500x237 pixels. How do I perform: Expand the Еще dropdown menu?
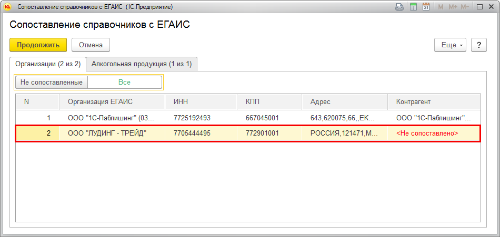[x=450, y=45]
